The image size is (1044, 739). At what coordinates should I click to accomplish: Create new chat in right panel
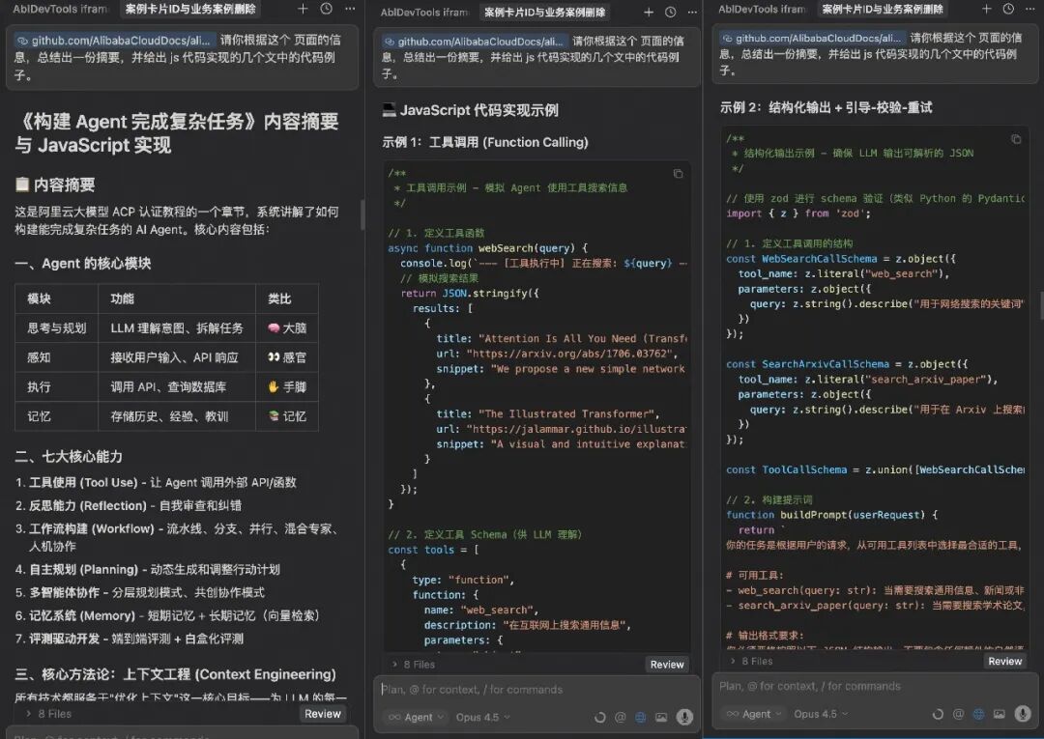[987, 9]
